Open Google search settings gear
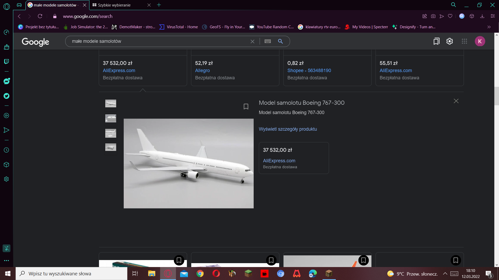This screenshot has height=280, width=499. point(450,41)
